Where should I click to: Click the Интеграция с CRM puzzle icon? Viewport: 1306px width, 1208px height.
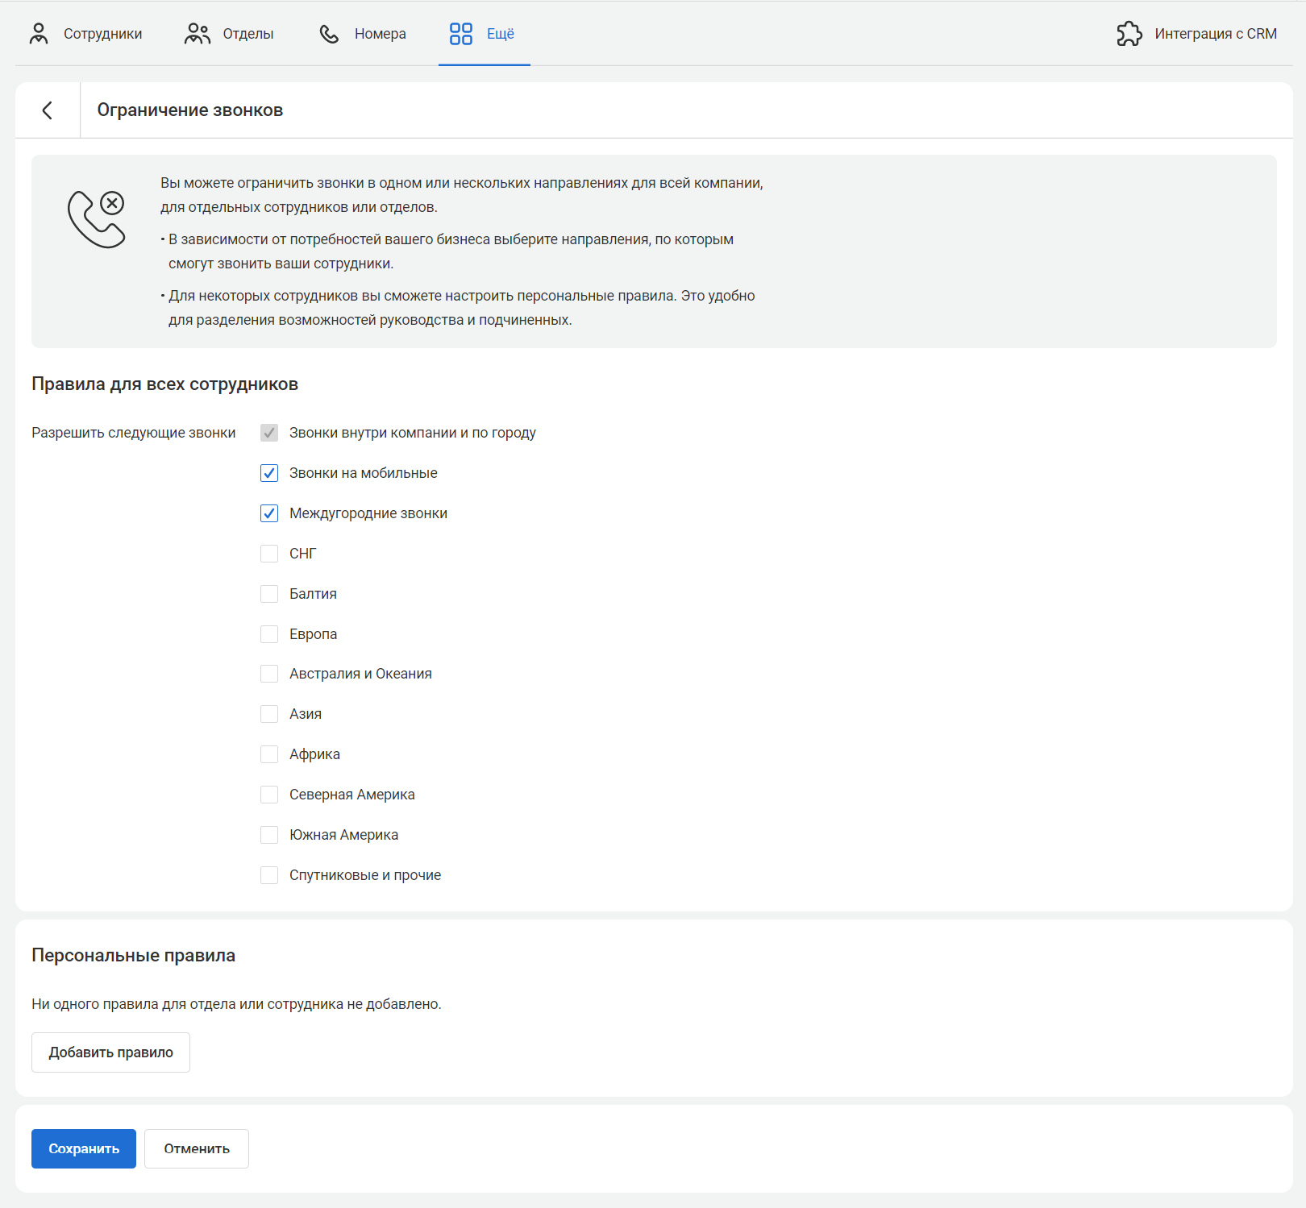coord(1129,34)
